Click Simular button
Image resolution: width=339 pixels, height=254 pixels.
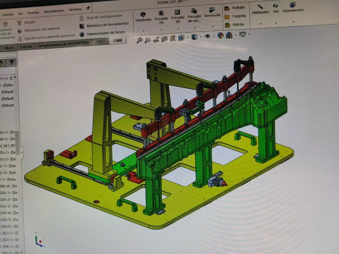click(x=29, y=22)
